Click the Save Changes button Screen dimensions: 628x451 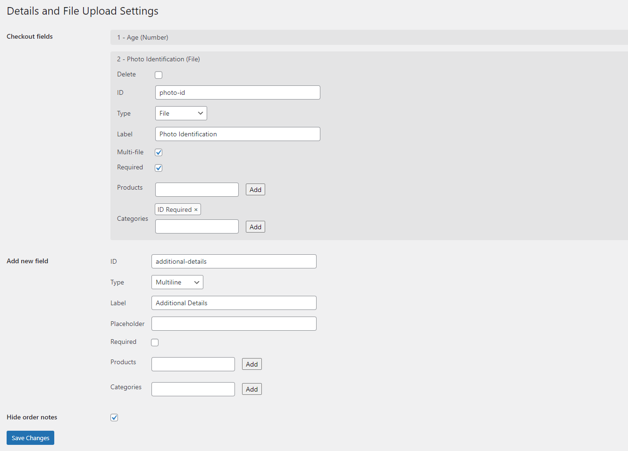[30, 438]
